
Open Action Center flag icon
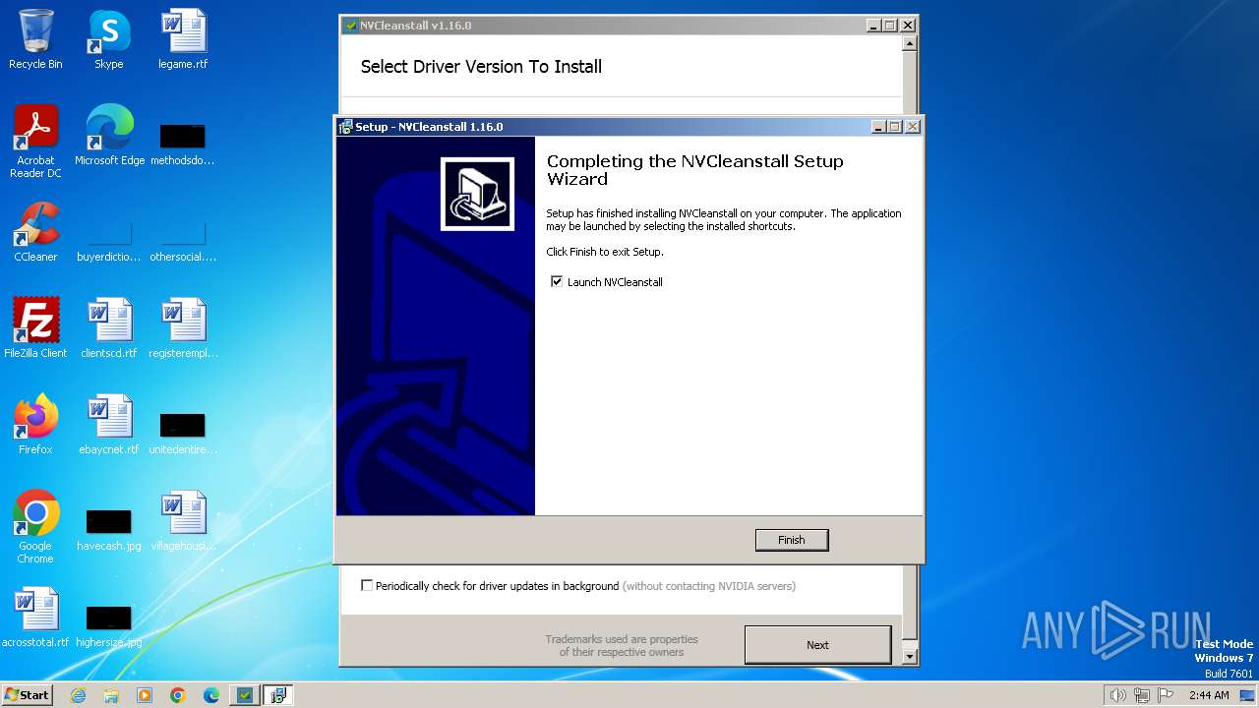click(1167, 695)
